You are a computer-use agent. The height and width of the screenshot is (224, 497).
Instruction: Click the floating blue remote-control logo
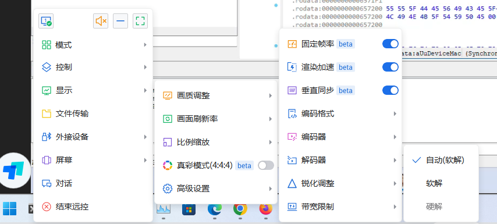click(13, 170)
